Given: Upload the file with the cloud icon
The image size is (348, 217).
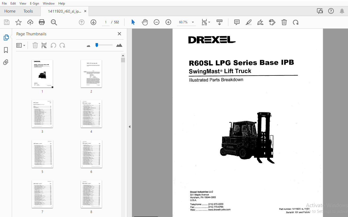Looking at the screenshot, I should pyautogui.click(x=30, y=22).
